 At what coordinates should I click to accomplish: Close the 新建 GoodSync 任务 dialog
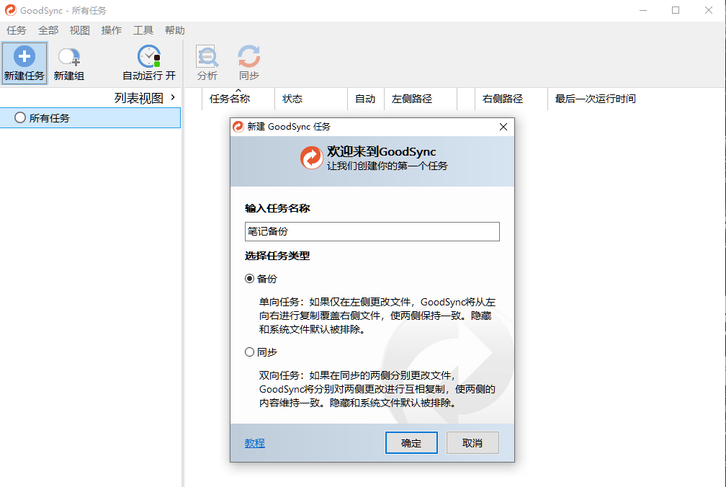click(503, 127)
